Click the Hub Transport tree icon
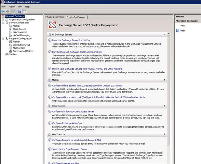The height and width of the screenshot is (164, 201). (x=11, y=32)
